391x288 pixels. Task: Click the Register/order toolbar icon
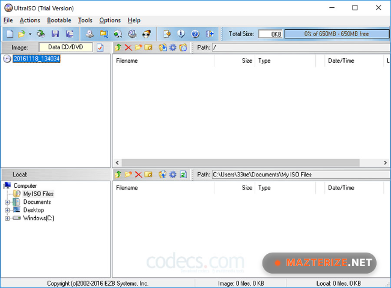pyautogui.click(x=167, y=34)
